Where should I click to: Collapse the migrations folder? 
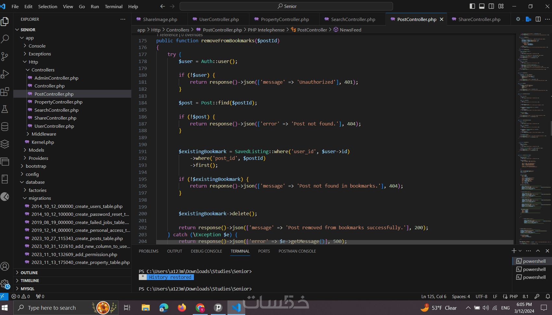click(x=40, y=198)
